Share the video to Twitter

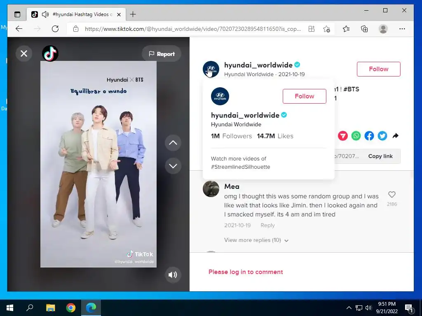(382, 136)
